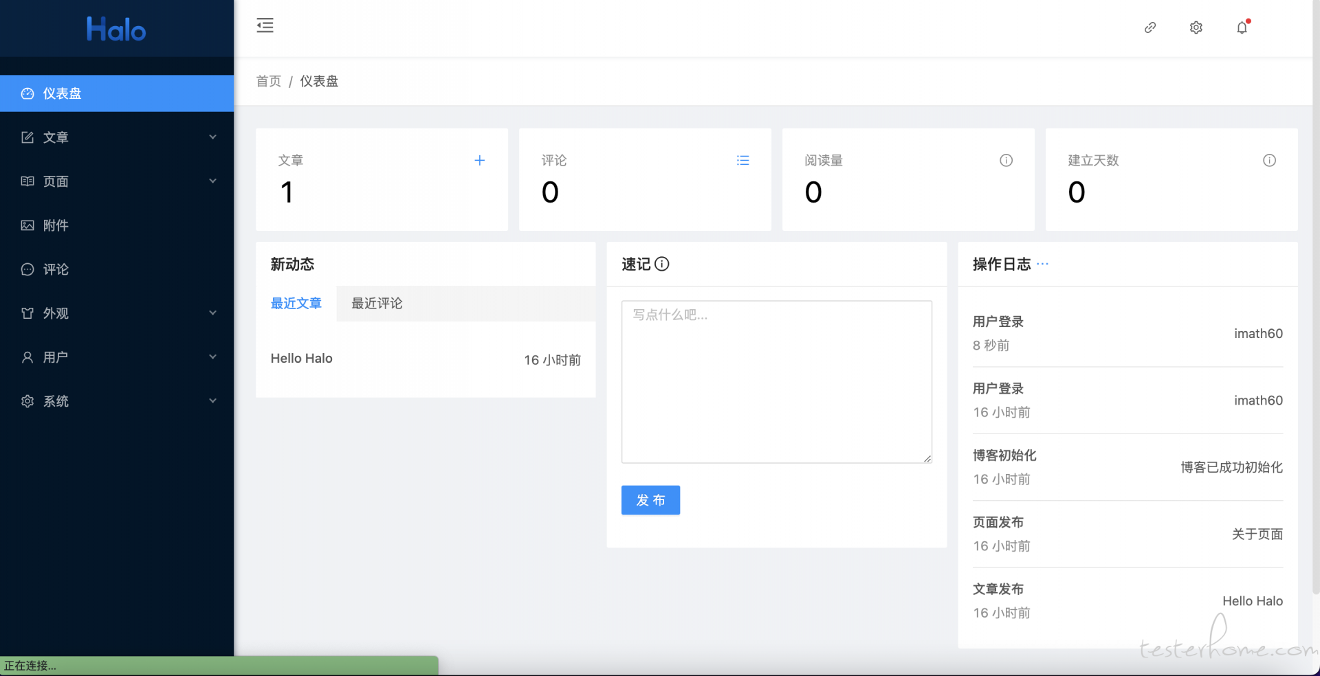The width and height of the screenshot is (1320, 676).
Task: Expand the 用户 submenu arrow
Action: [213, 357]
